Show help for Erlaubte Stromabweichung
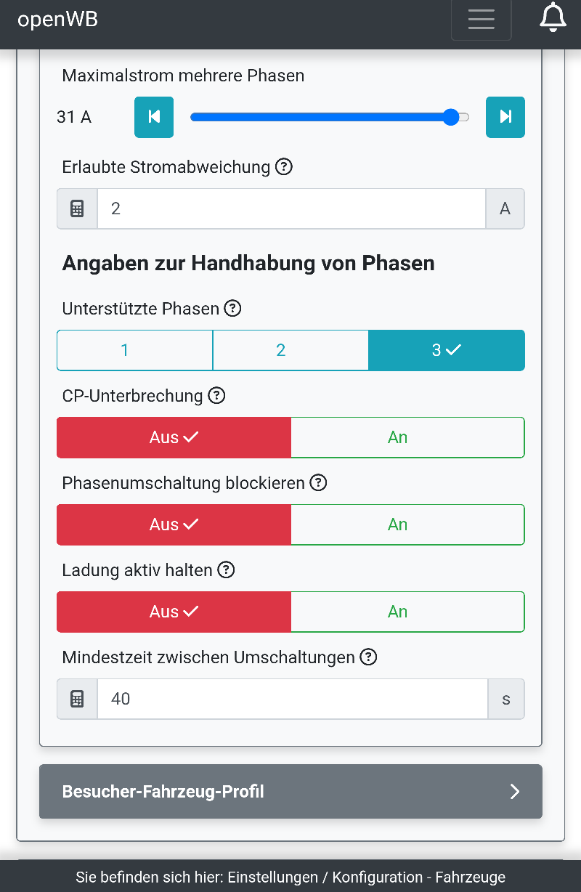581x892 pixels. click(285, 167)
